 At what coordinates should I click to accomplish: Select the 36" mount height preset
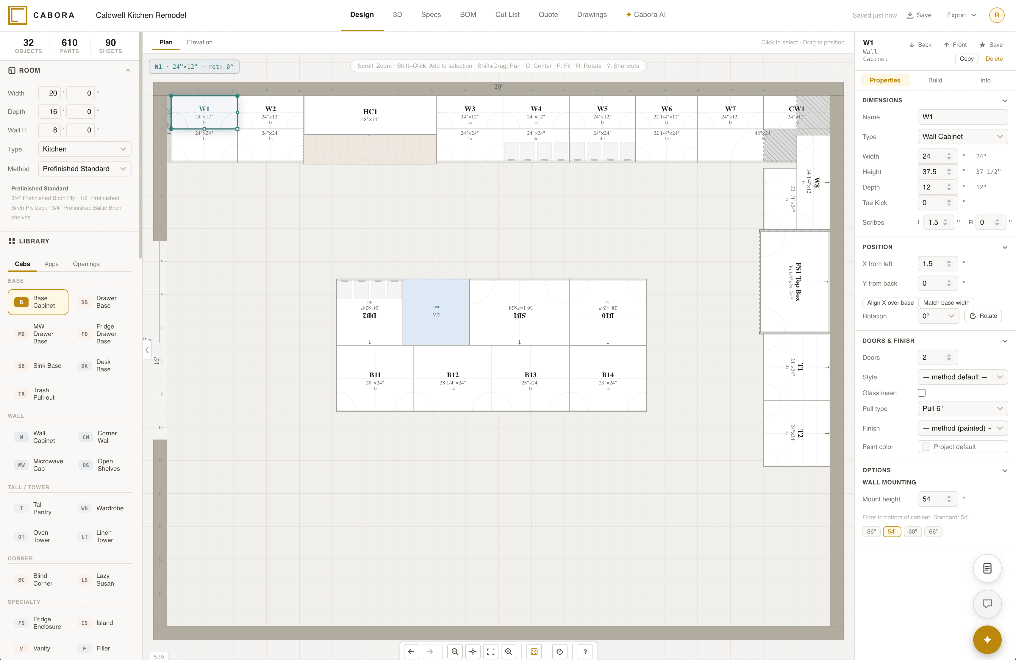pos(871,531)
